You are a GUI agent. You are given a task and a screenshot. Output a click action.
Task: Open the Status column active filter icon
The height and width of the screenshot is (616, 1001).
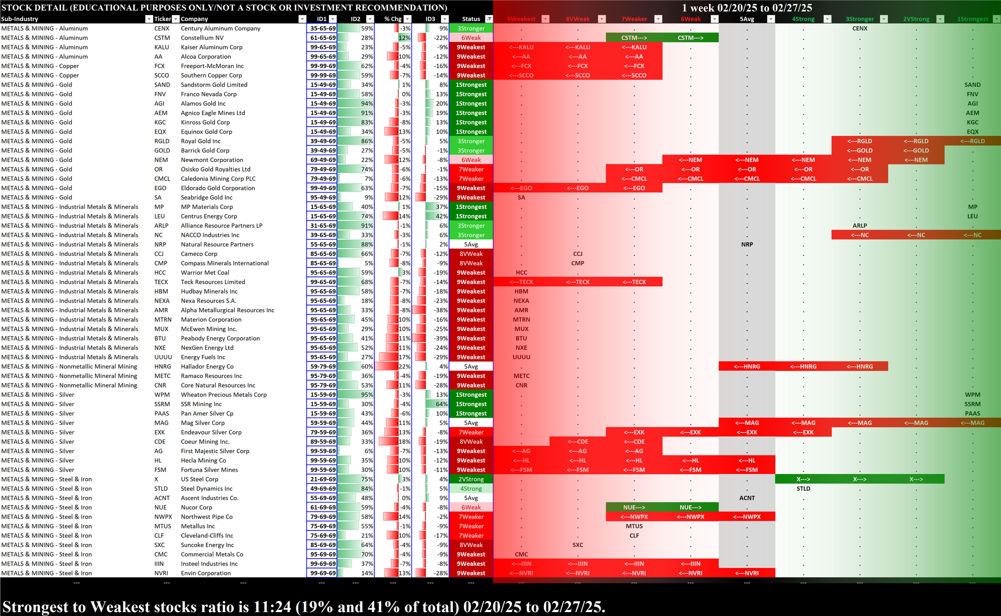pyautogui.click(x=489, y=19)
